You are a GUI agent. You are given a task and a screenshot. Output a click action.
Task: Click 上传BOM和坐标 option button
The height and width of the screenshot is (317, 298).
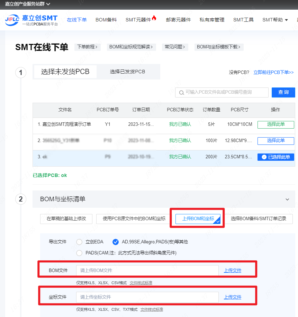click(198, 219)
